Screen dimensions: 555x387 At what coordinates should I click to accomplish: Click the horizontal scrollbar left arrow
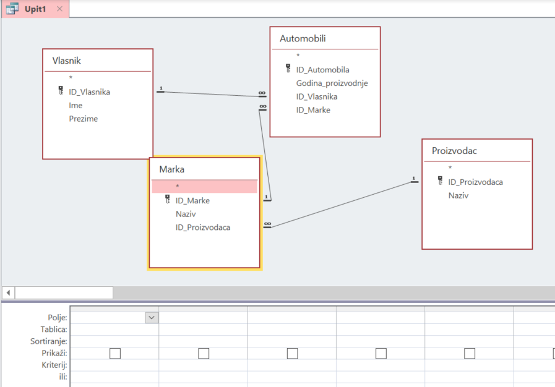tap(8, 292)
